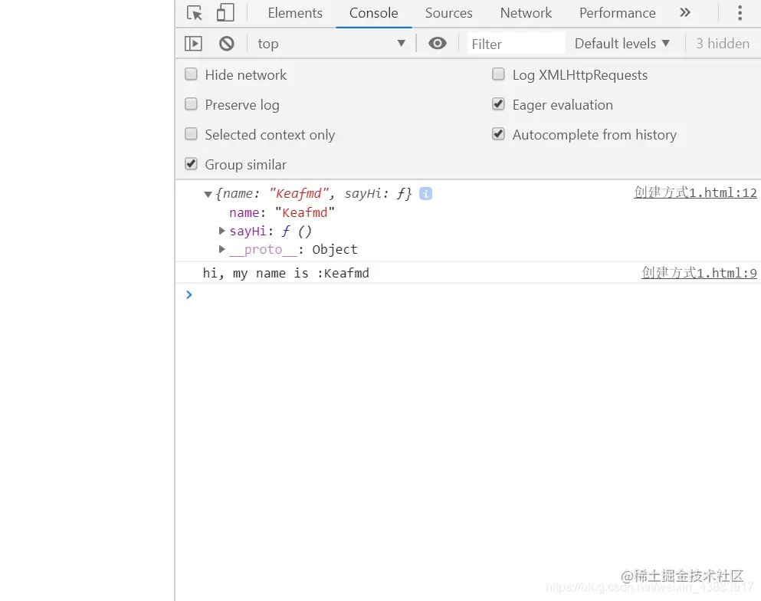The image size is (761, 601).
Task: Toggle the device toolbar icon
Action: coord(225,12)
